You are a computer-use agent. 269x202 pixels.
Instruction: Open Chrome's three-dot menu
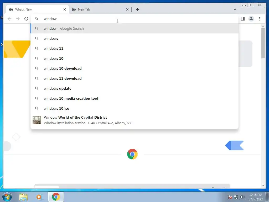(260, 19)
